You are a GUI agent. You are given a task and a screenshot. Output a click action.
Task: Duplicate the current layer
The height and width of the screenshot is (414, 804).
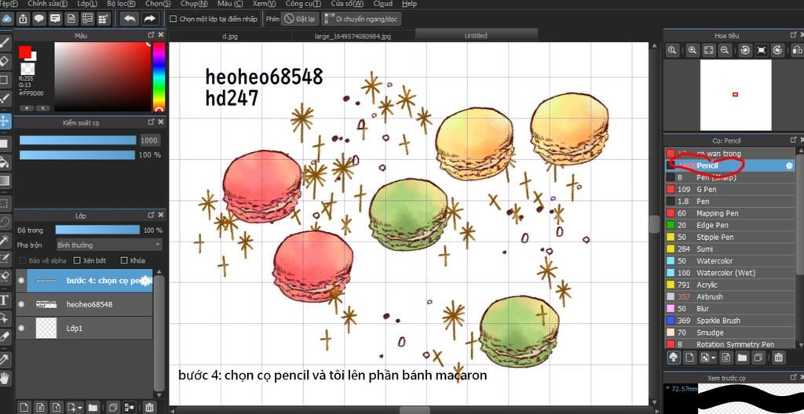click(113, 408)
